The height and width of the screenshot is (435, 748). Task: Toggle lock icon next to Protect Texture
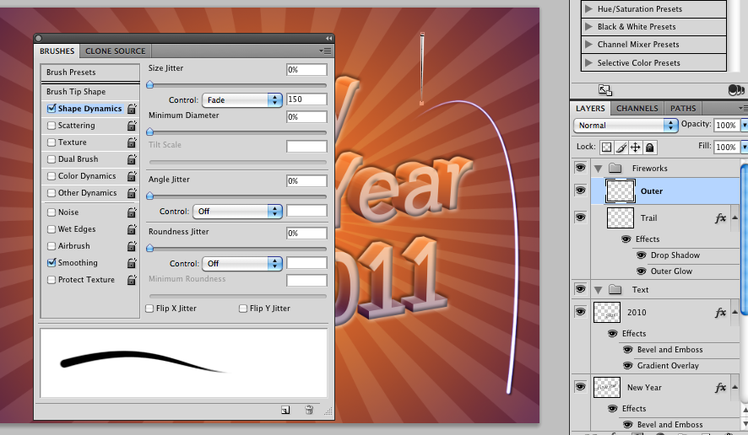[x=132, y=280]
